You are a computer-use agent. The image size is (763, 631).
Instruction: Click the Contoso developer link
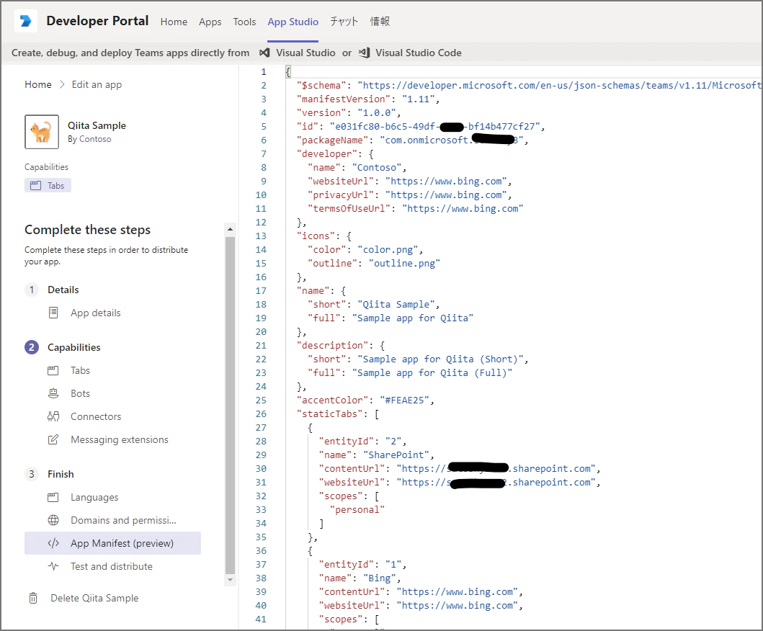[95, 139]
